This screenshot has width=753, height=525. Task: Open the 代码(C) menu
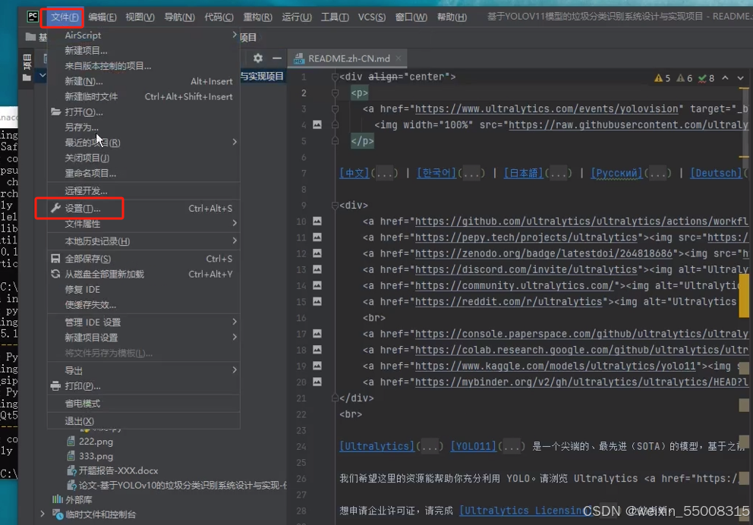pyautogui.click(x=219, y=17)
